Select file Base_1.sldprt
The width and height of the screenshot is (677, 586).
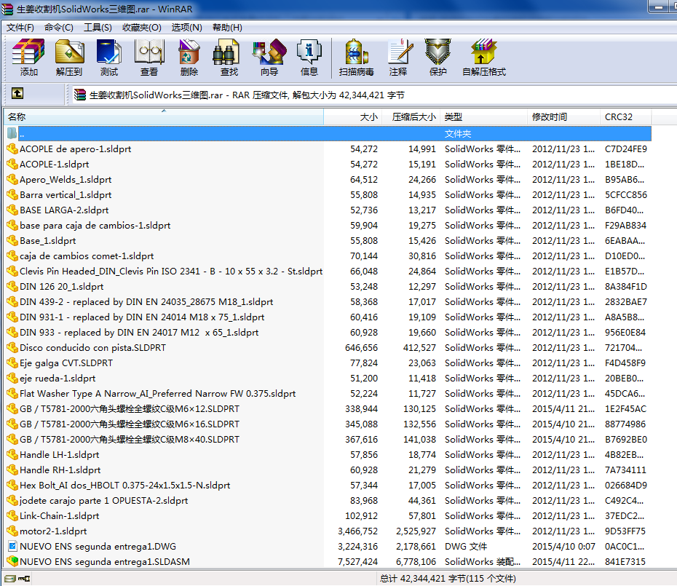pos(47,240)
